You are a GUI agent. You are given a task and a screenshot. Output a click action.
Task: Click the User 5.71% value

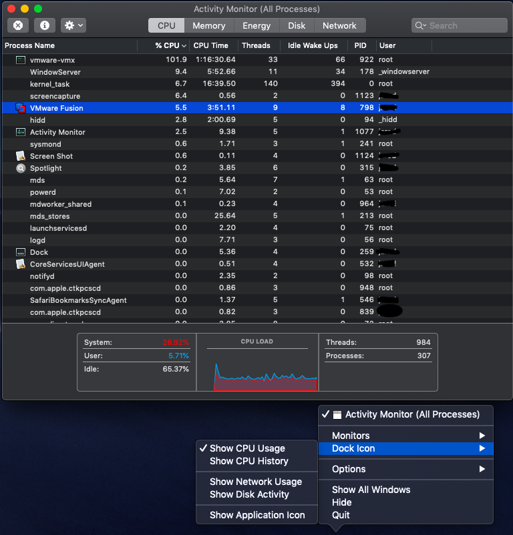click(178, 356)
